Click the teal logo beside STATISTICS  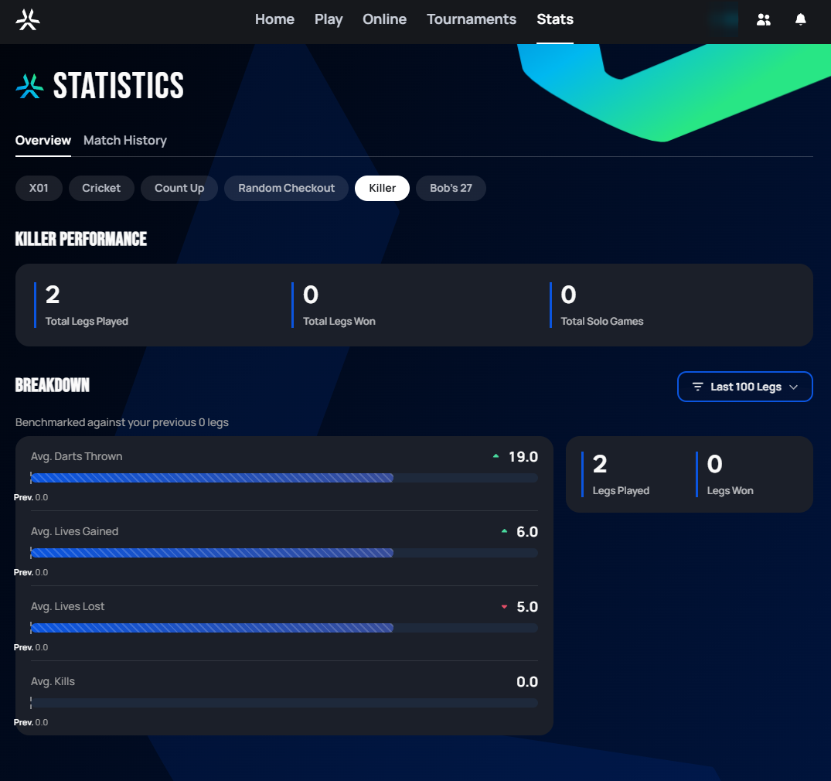29,86
